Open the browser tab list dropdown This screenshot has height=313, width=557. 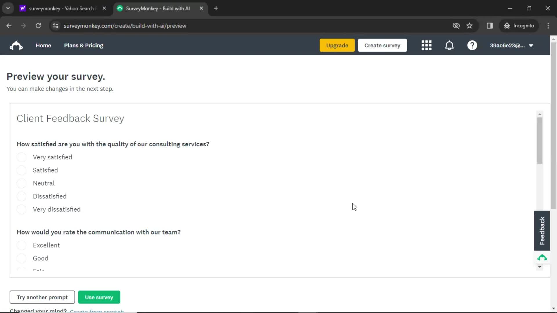[x=8, y=8]
